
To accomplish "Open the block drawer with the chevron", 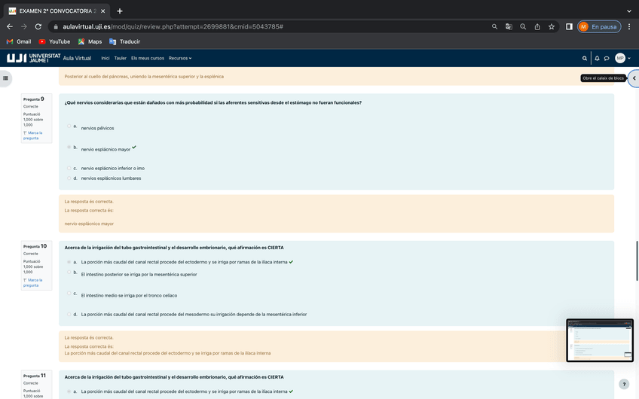I will [x=634, y=78].
